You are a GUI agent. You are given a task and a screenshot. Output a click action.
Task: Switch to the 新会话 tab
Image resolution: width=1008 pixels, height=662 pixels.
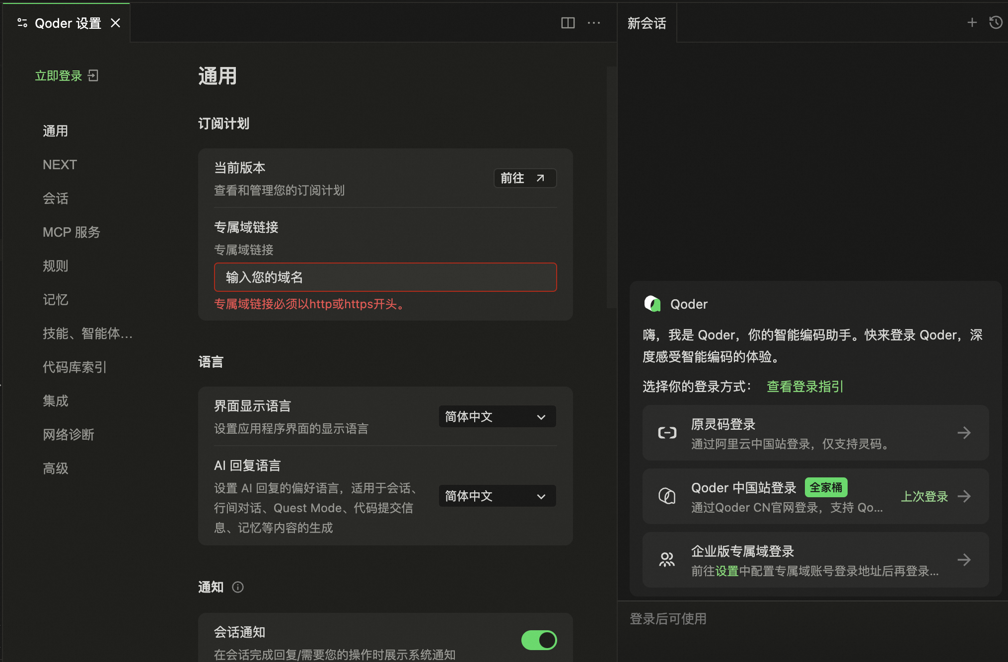click(x=647, y=23)
